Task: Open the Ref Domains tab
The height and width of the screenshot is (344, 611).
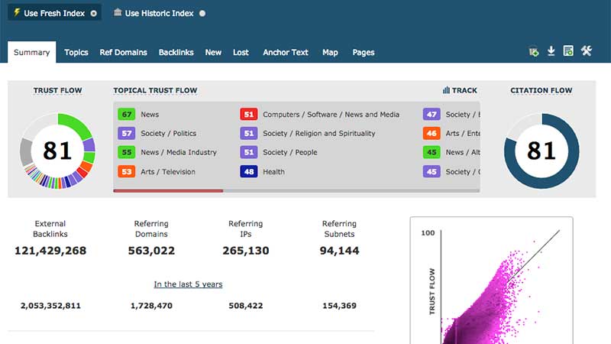Action: (123, 53)
